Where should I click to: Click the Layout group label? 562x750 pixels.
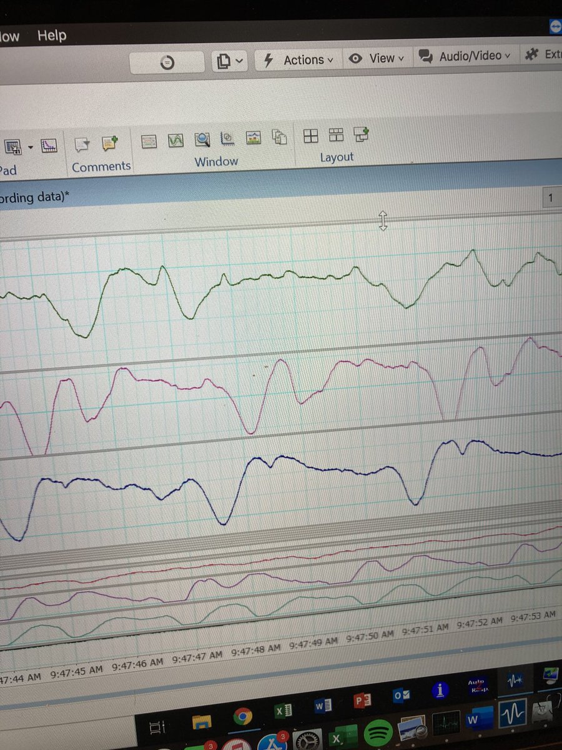[x=337, y=157]
